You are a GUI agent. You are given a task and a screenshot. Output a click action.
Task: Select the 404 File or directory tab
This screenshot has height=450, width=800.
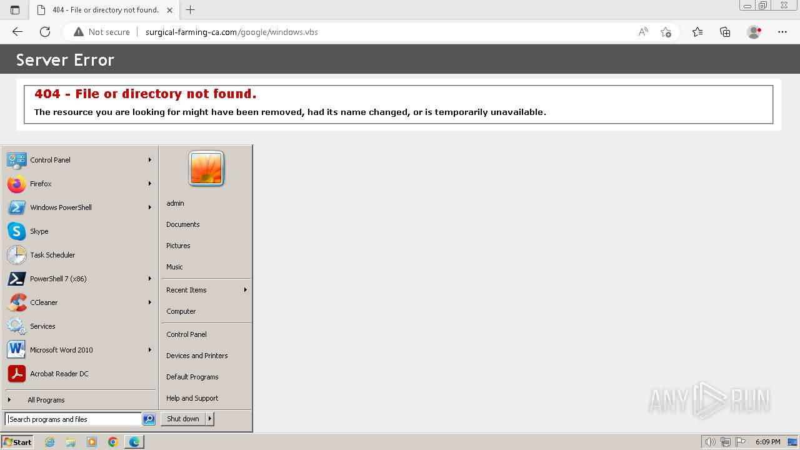105,10
